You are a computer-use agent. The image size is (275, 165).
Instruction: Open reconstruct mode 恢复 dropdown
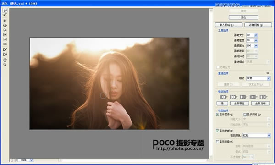[258, 78]
